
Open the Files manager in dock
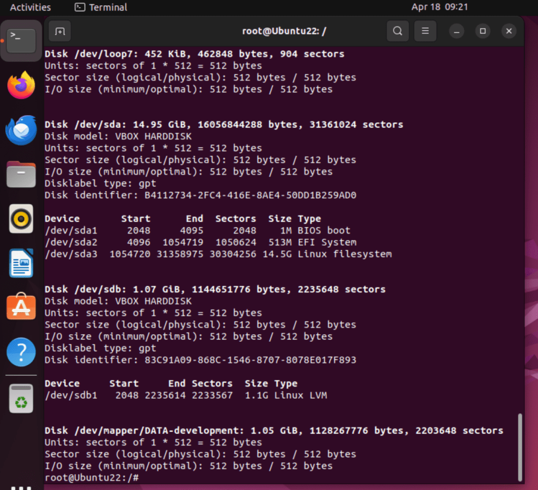(21, 175)
